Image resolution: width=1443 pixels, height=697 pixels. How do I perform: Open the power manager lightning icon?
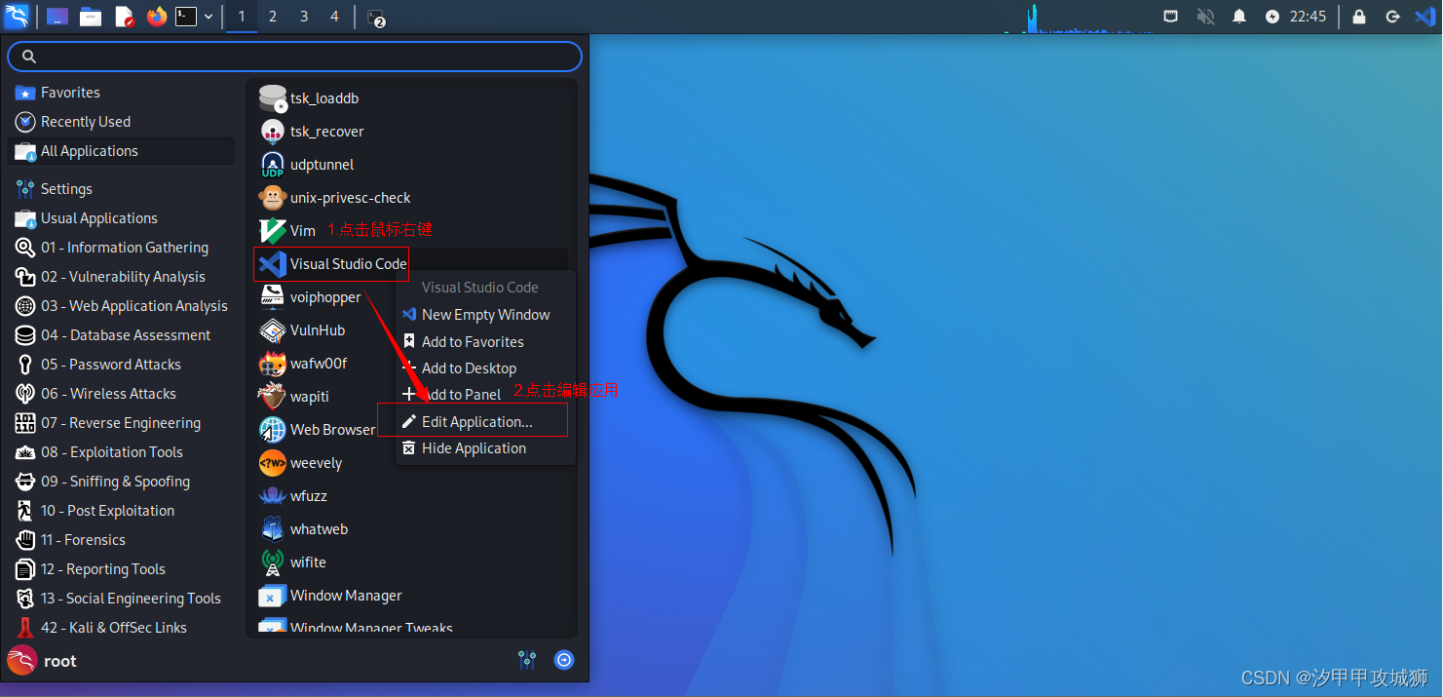(x=1272, y=17)
